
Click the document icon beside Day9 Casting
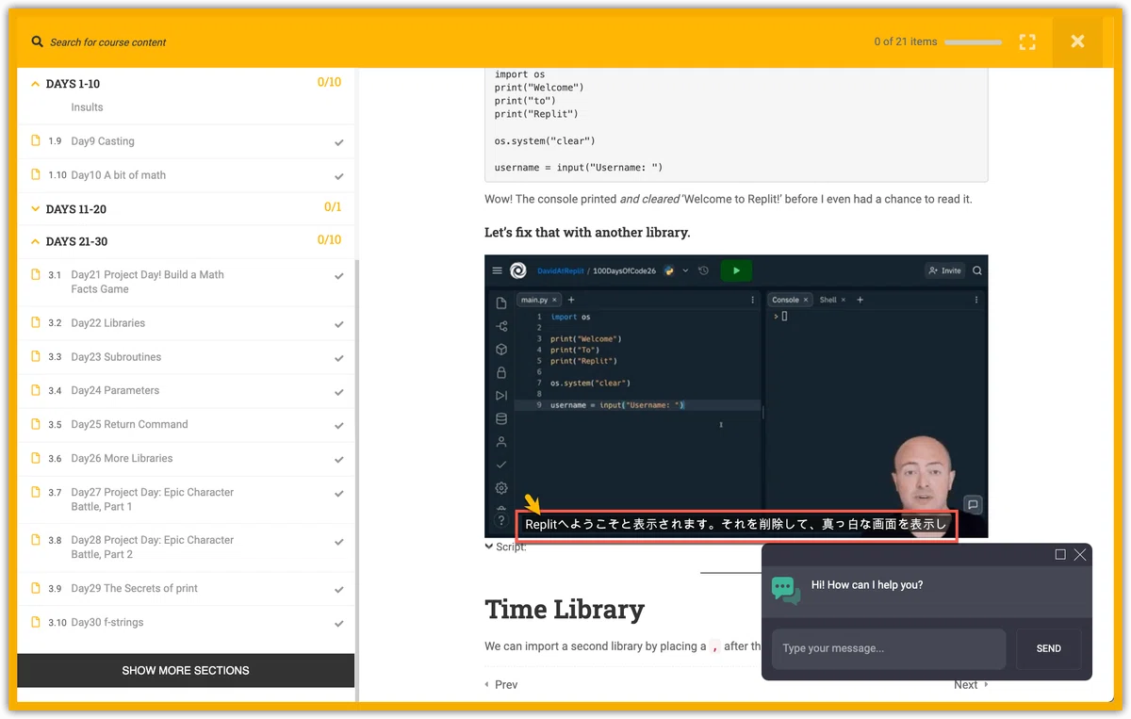[36, 140]
